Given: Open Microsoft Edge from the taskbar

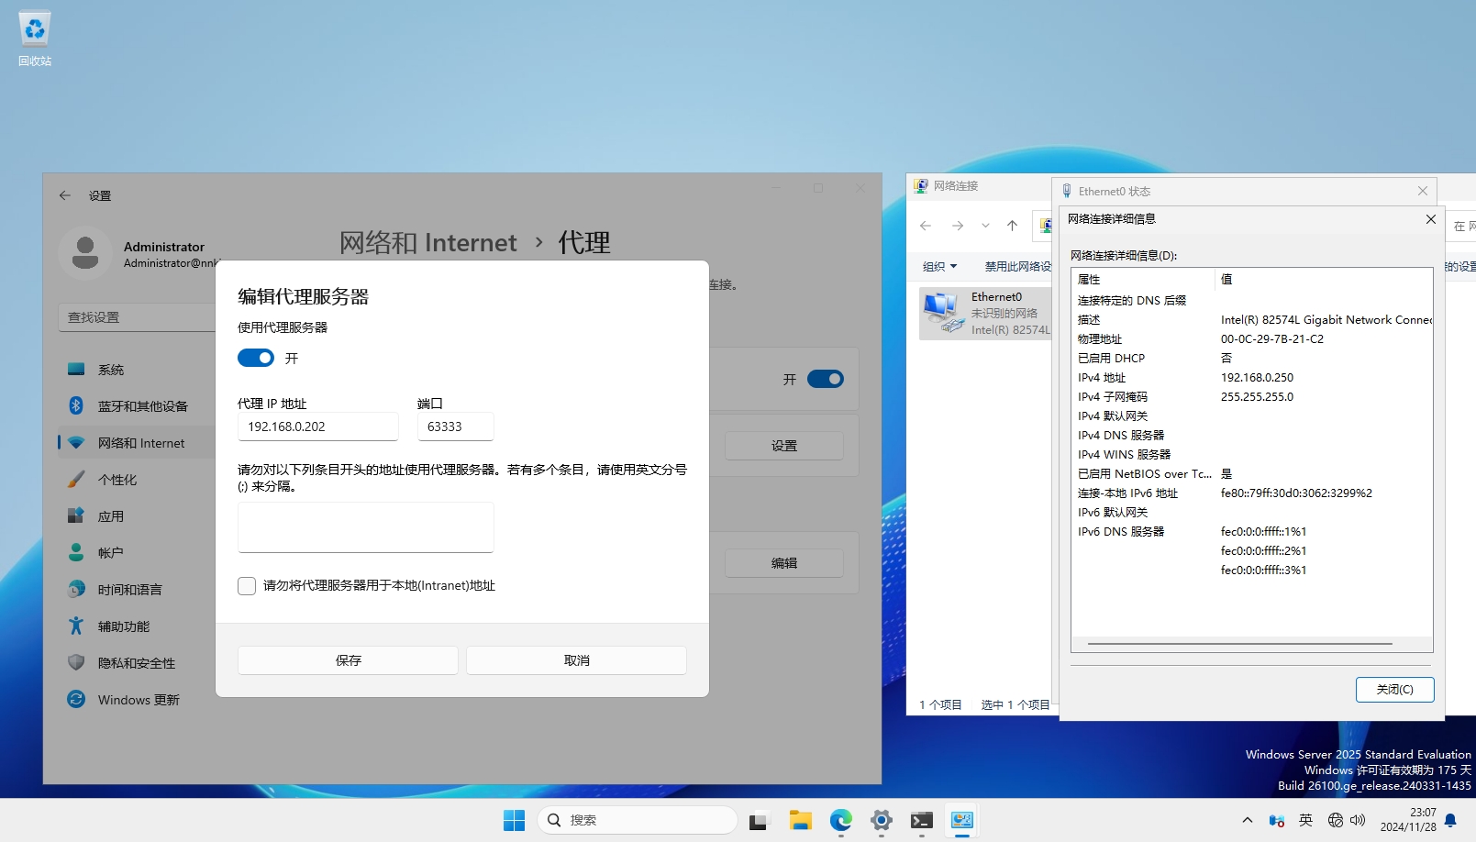Looking at the screenshot, I should point(840,820).
